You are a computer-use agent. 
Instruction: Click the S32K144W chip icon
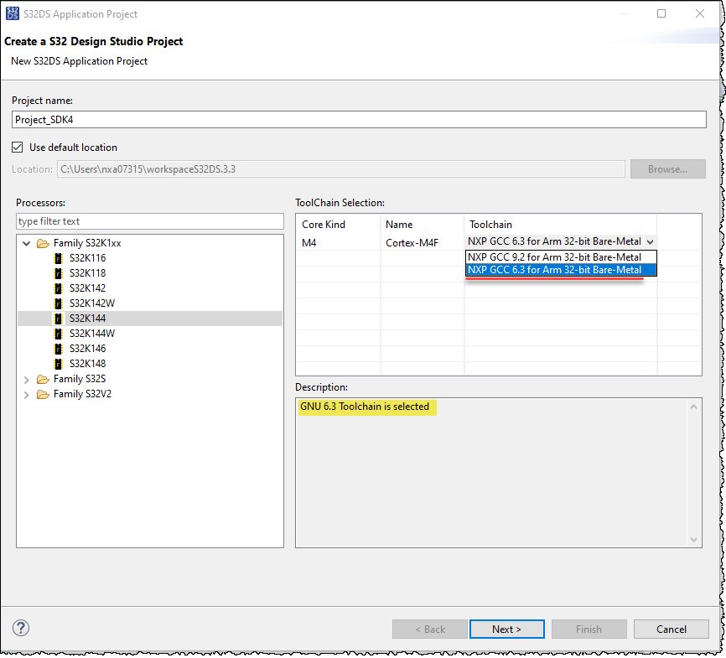[x=59, y=334]
